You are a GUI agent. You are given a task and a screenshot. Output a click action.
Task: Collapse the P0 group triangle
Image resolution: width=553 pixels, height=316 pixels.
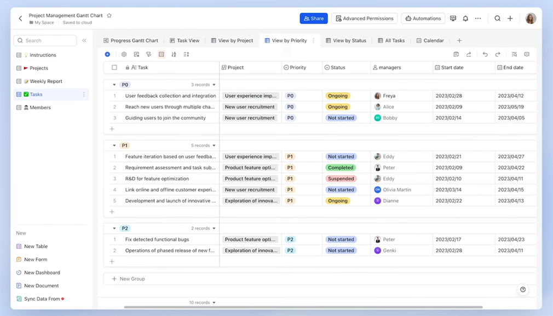[x=114, y=85]
